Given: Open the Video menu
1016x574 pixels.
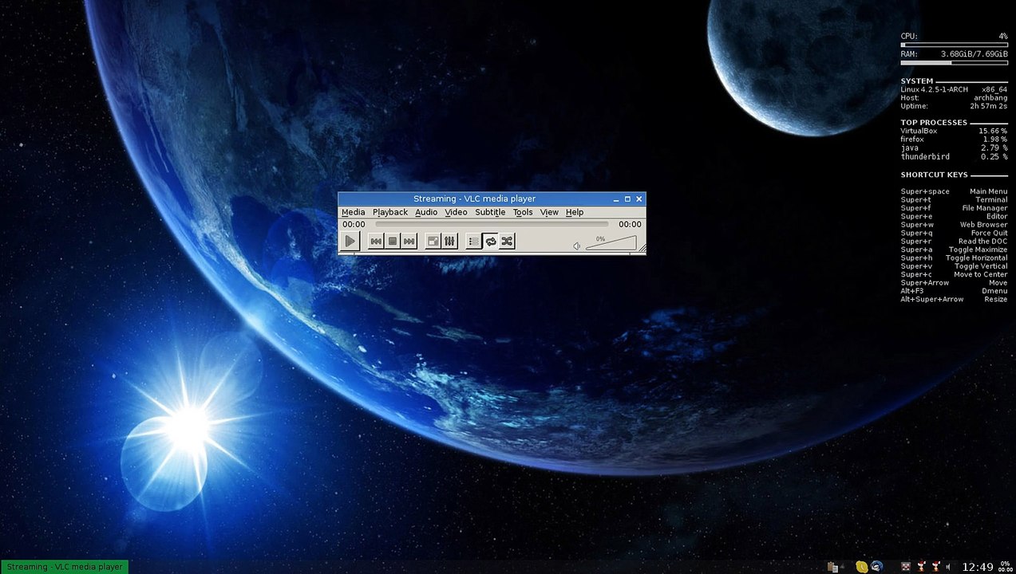Looking at the screenshot, I should [456, 212].
